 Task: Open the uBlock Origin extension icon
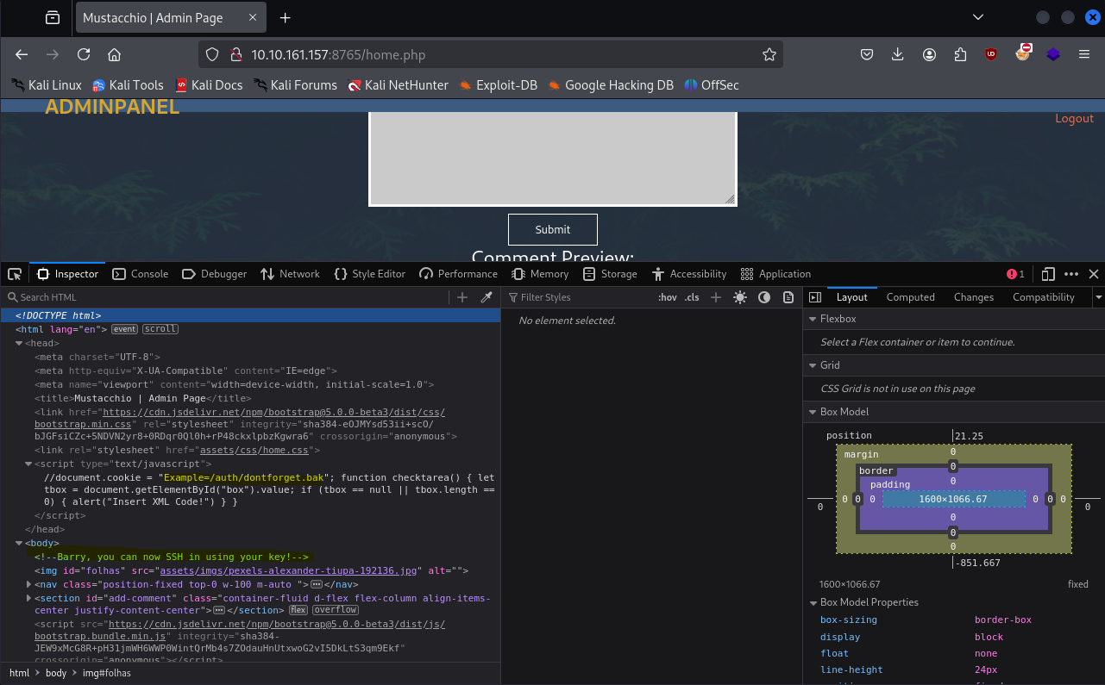(x=991, y=54)
